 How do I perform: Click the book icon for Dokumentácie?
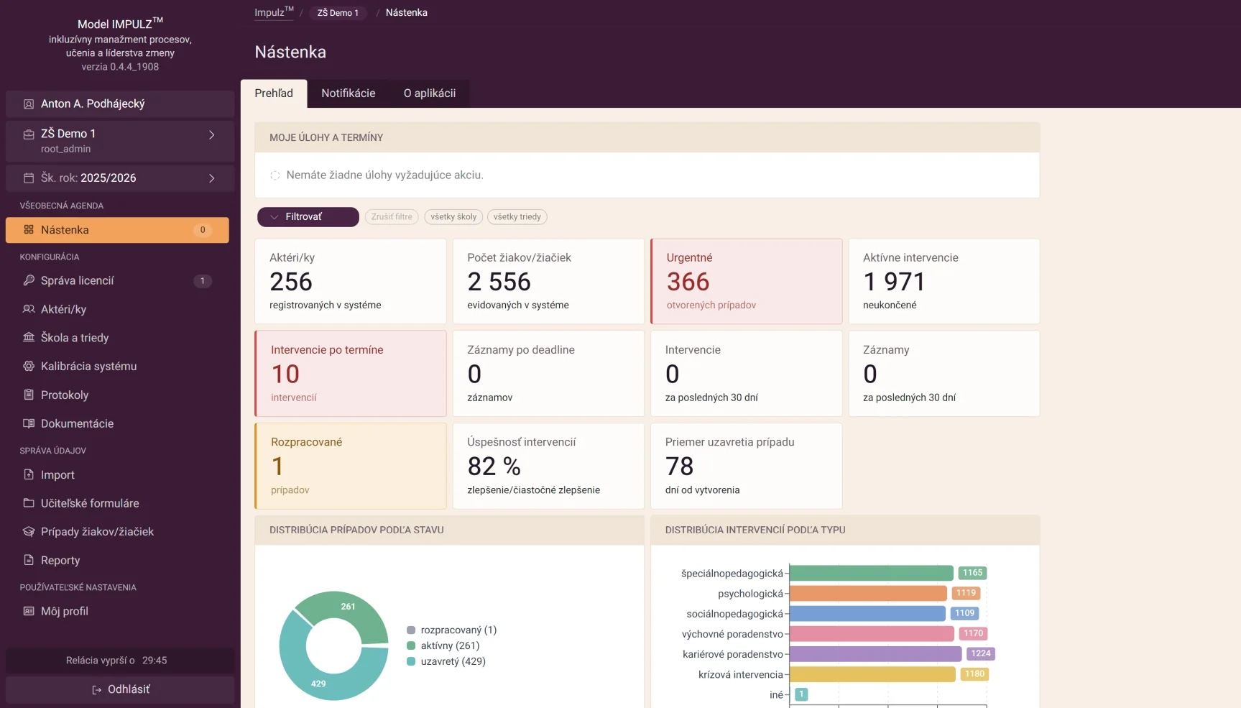point(29,423)
